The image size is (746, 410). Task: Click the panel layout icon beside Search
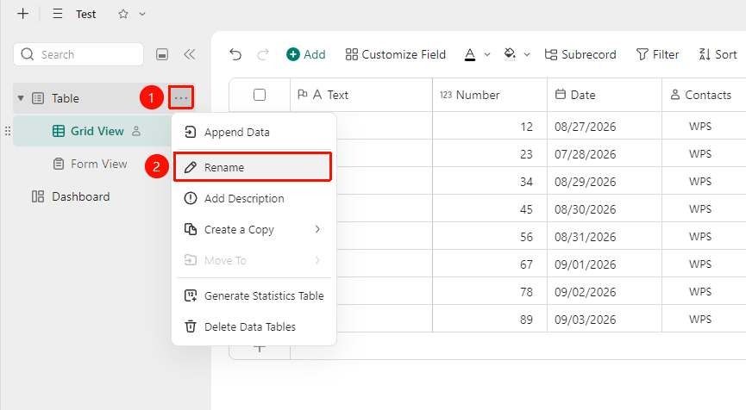(162, 54)
